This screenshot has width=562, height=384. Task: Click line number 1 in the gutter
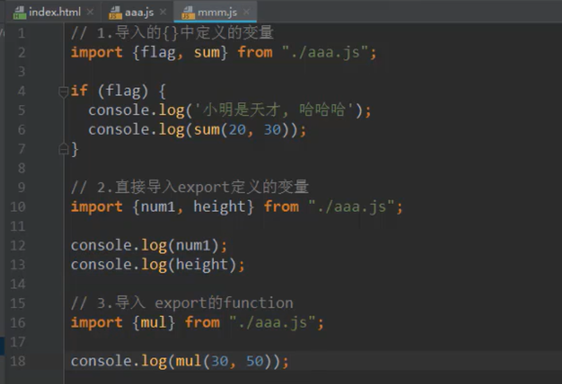pyautogui.click(x=22, y=33)
